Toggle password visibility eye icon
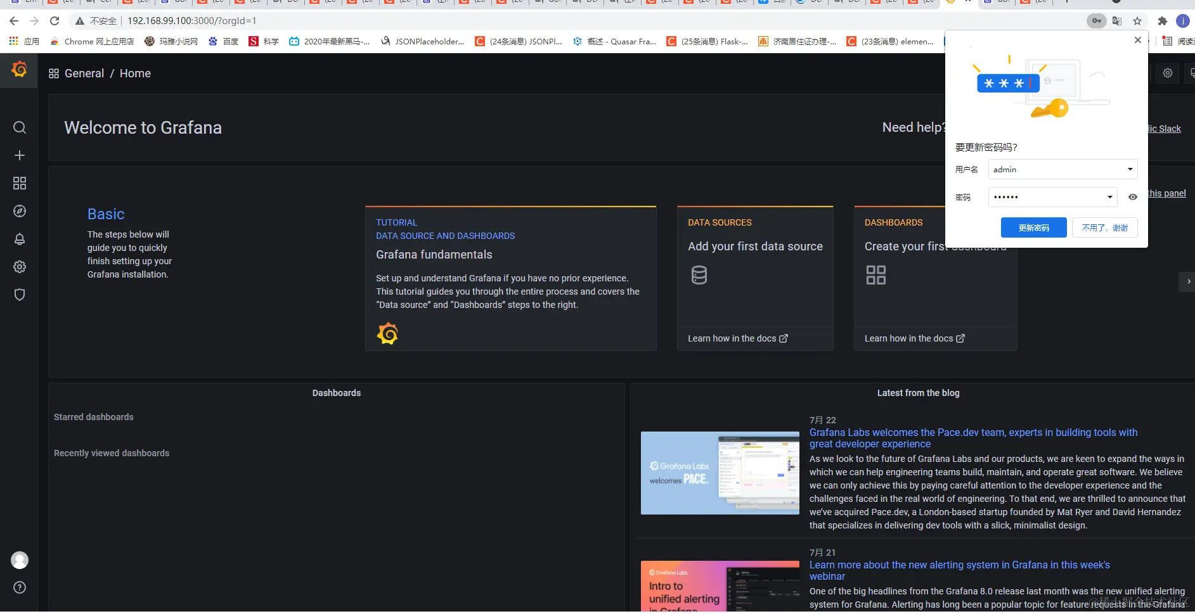Screen dimensions: 1195x614 [1133, 197]
